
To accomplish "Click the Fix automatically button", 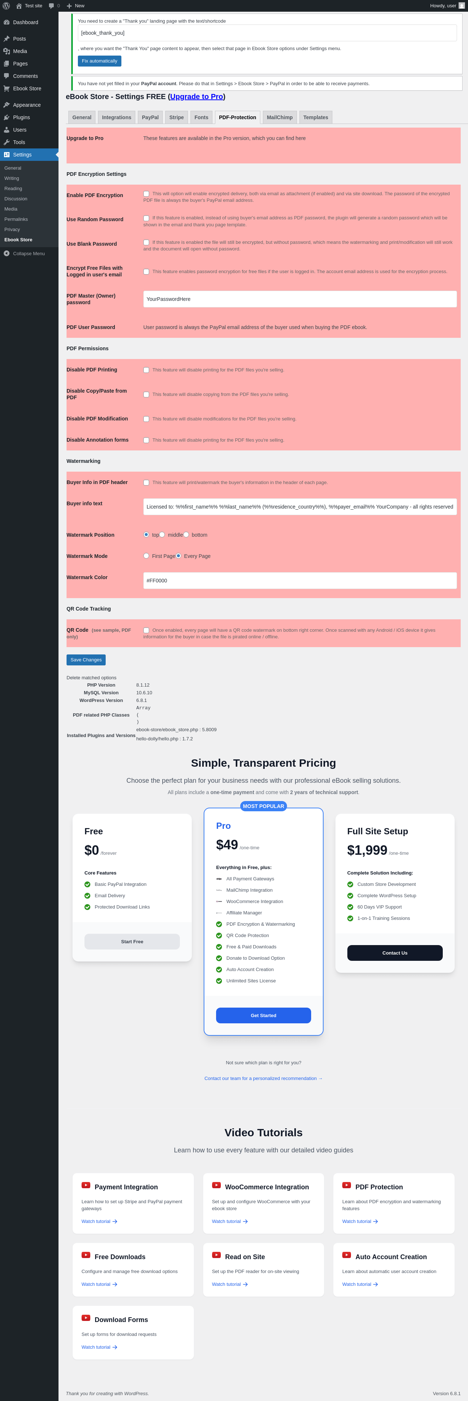I will pyautogui.click(x=99, y=61).
